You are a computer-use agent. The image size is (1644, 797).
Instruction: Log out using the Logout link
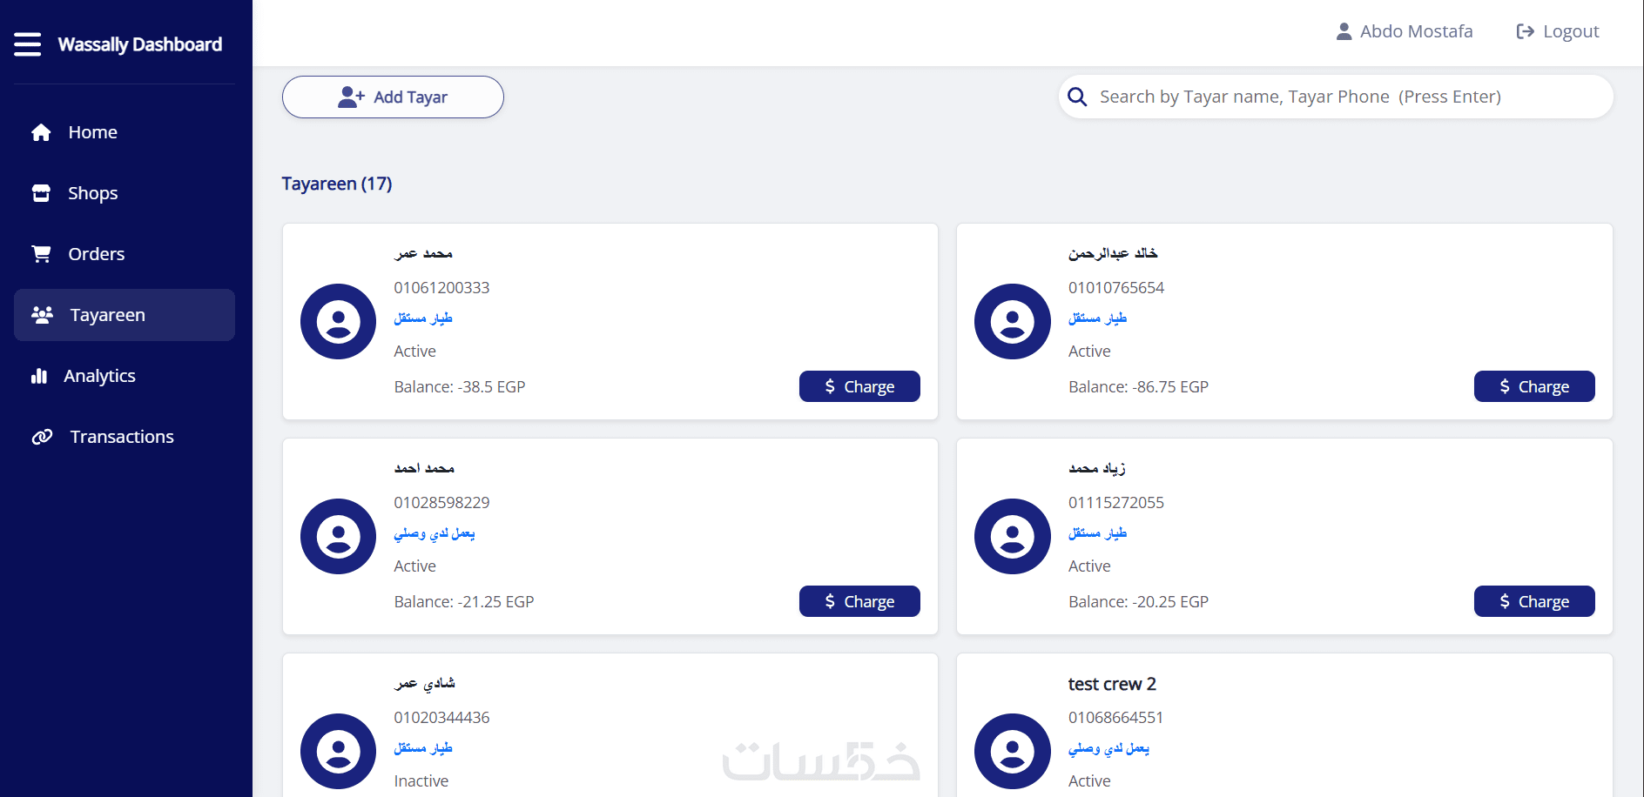(1558, 32)
